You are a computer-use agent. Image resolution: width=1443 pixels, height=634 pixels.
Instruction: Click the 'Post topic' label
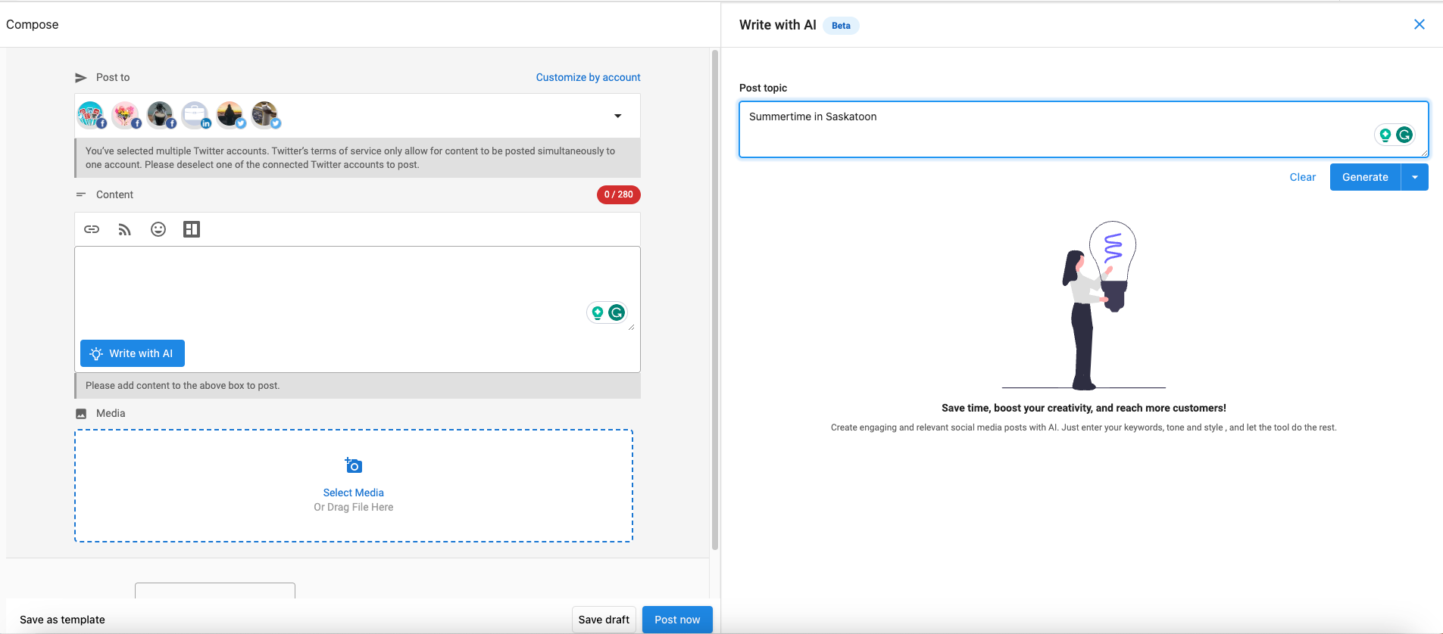763,88
